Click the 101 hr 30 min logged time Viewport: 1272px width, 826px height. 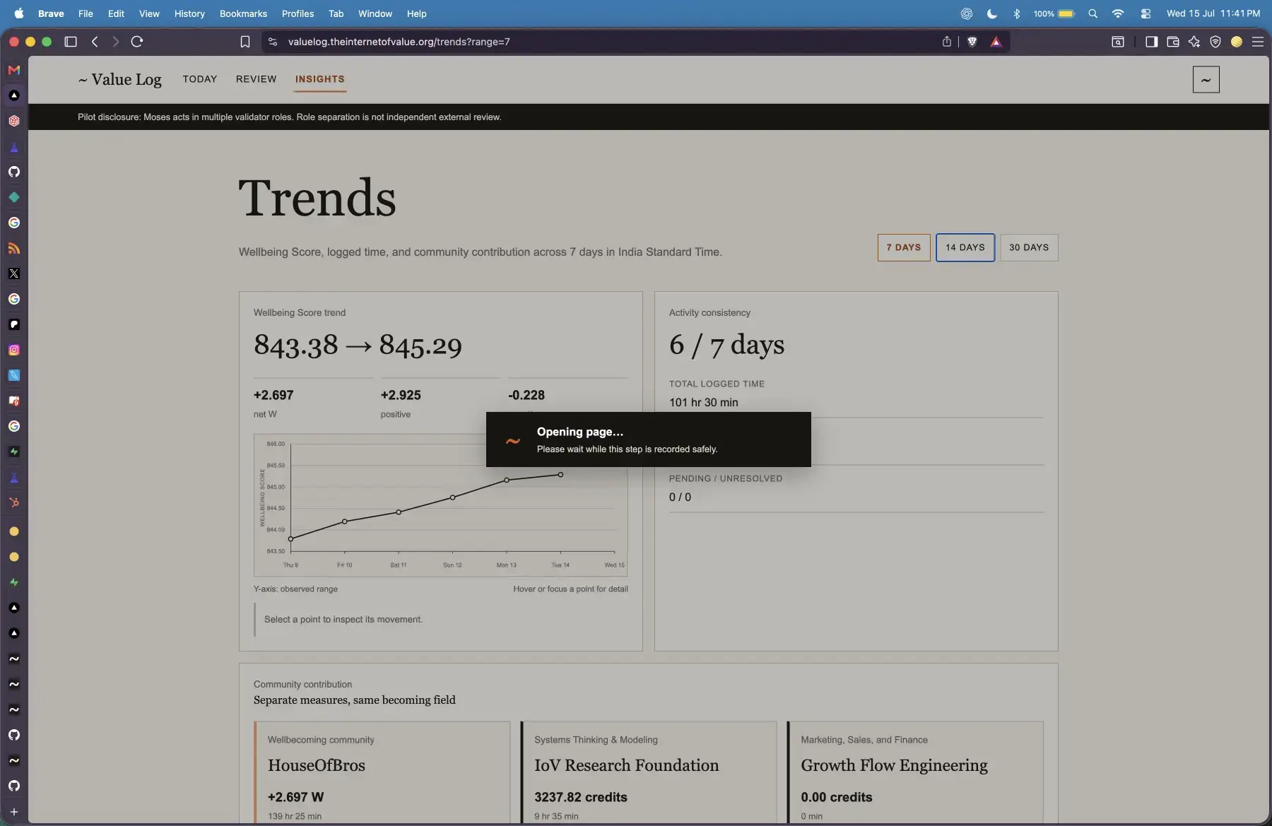point(704,402)
